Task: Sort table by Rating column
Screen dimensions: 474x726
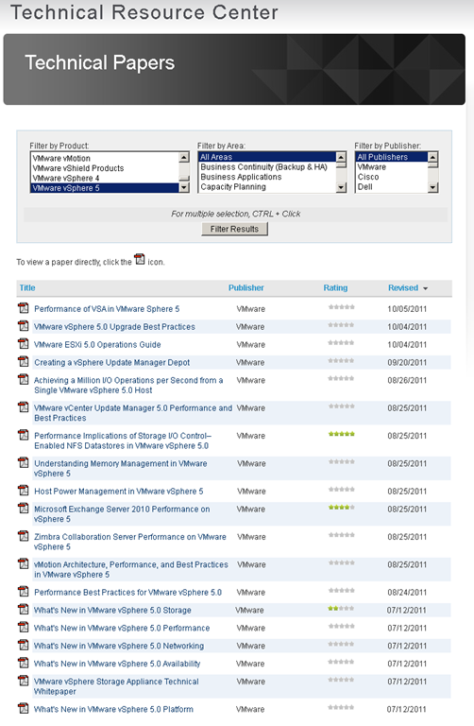Action: [x=335, y=287]
